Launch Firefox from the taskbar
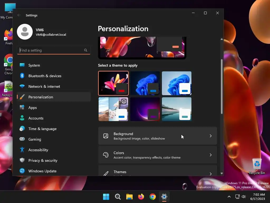The image size is (270, 203). tap(141, 197)
